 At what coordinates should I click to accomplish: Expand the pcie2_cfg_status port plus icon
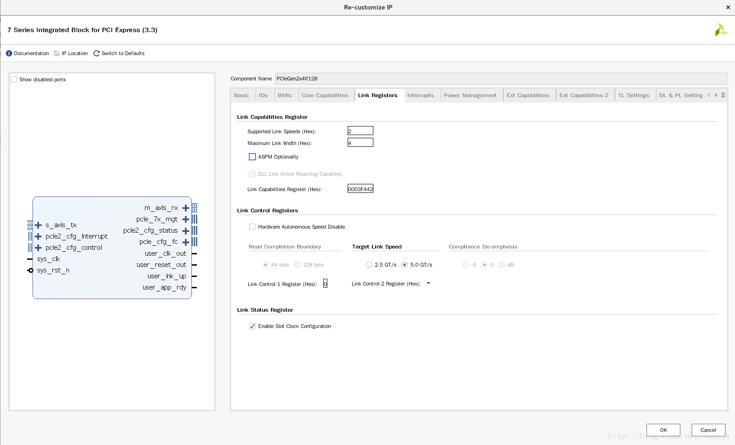[x=186, y=231]
